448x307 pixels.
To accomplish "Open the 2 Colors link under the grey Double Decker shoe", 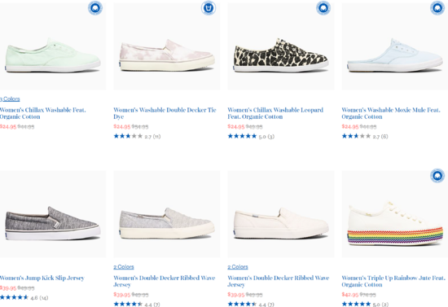I will click(124, 267).
